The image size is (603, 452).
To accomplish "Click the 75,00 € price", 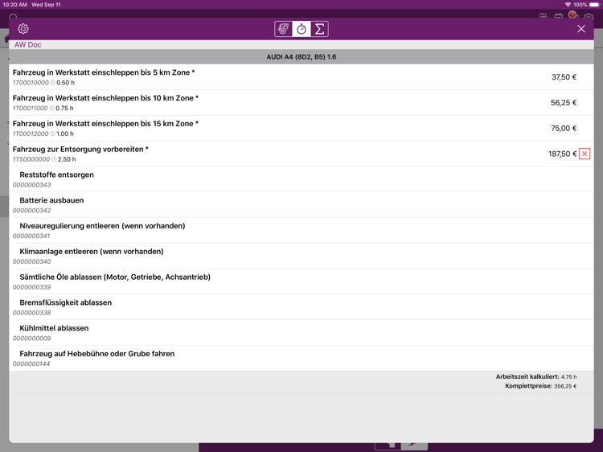I will coord(564,128).
